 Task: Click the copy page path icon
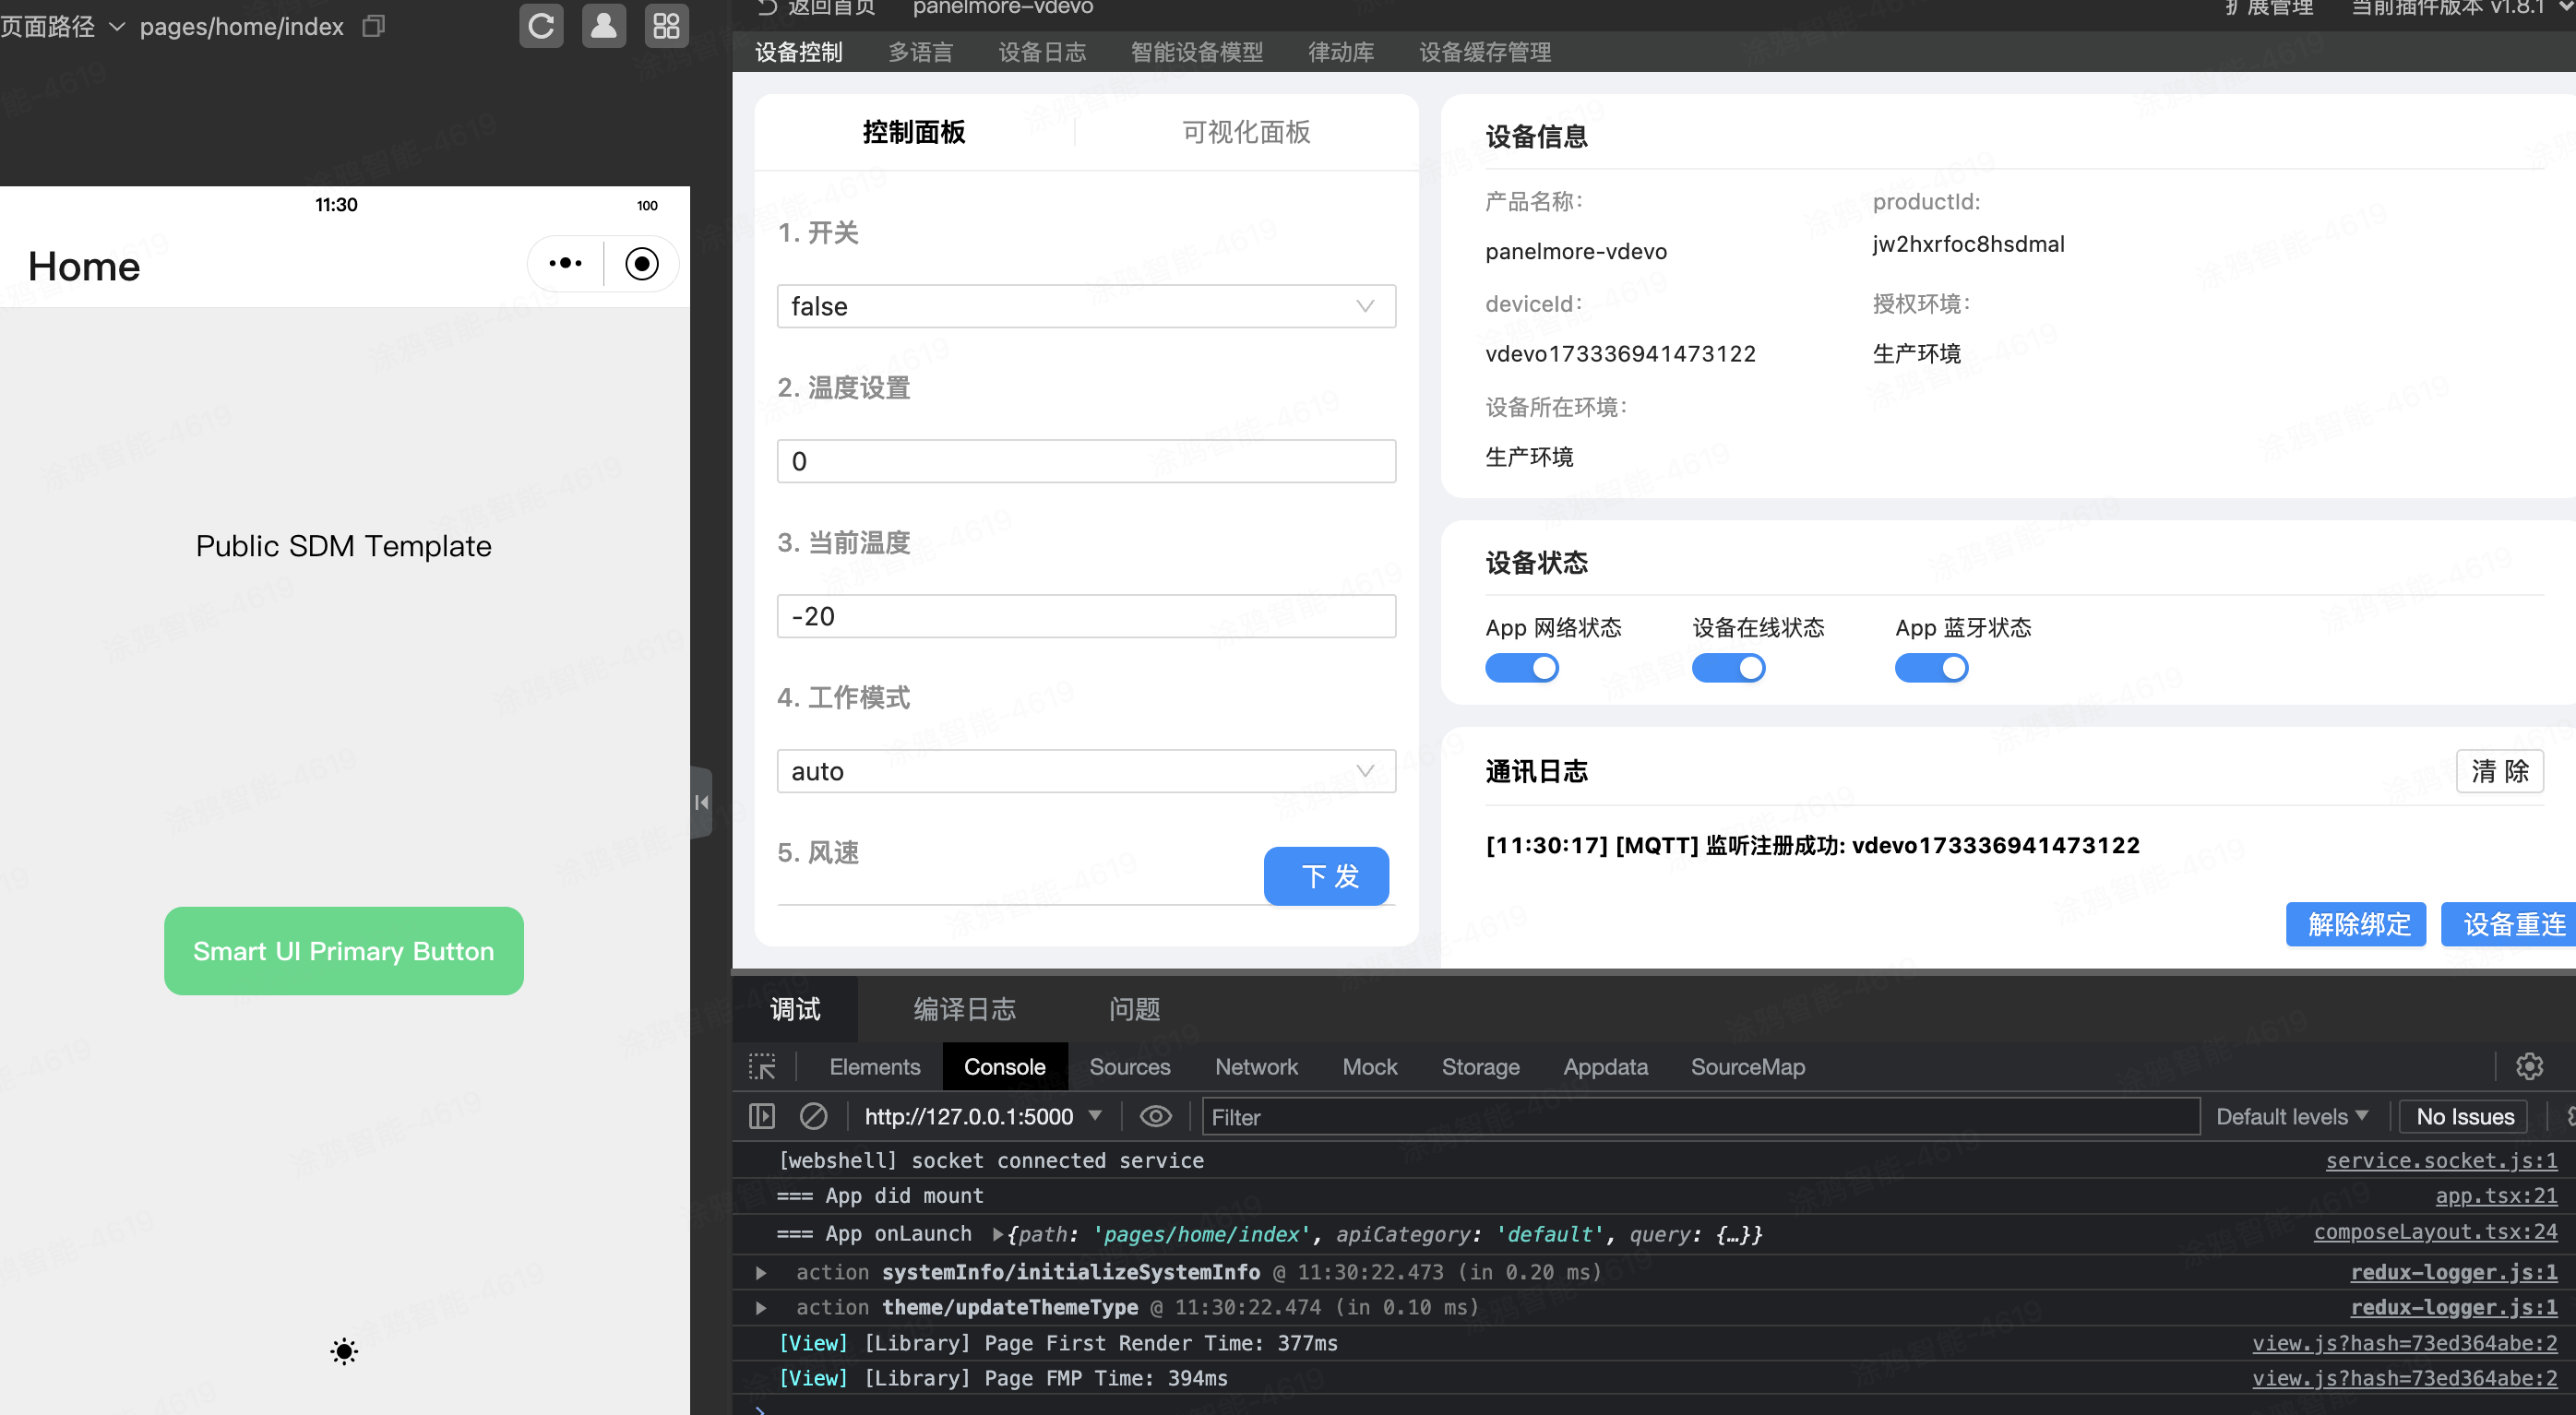click(374, 26)
